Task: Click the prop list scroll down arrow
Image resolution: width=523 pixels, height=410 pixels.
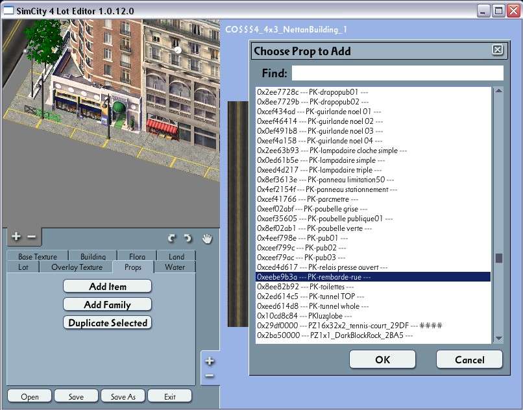Action: (x=498, y=339)
